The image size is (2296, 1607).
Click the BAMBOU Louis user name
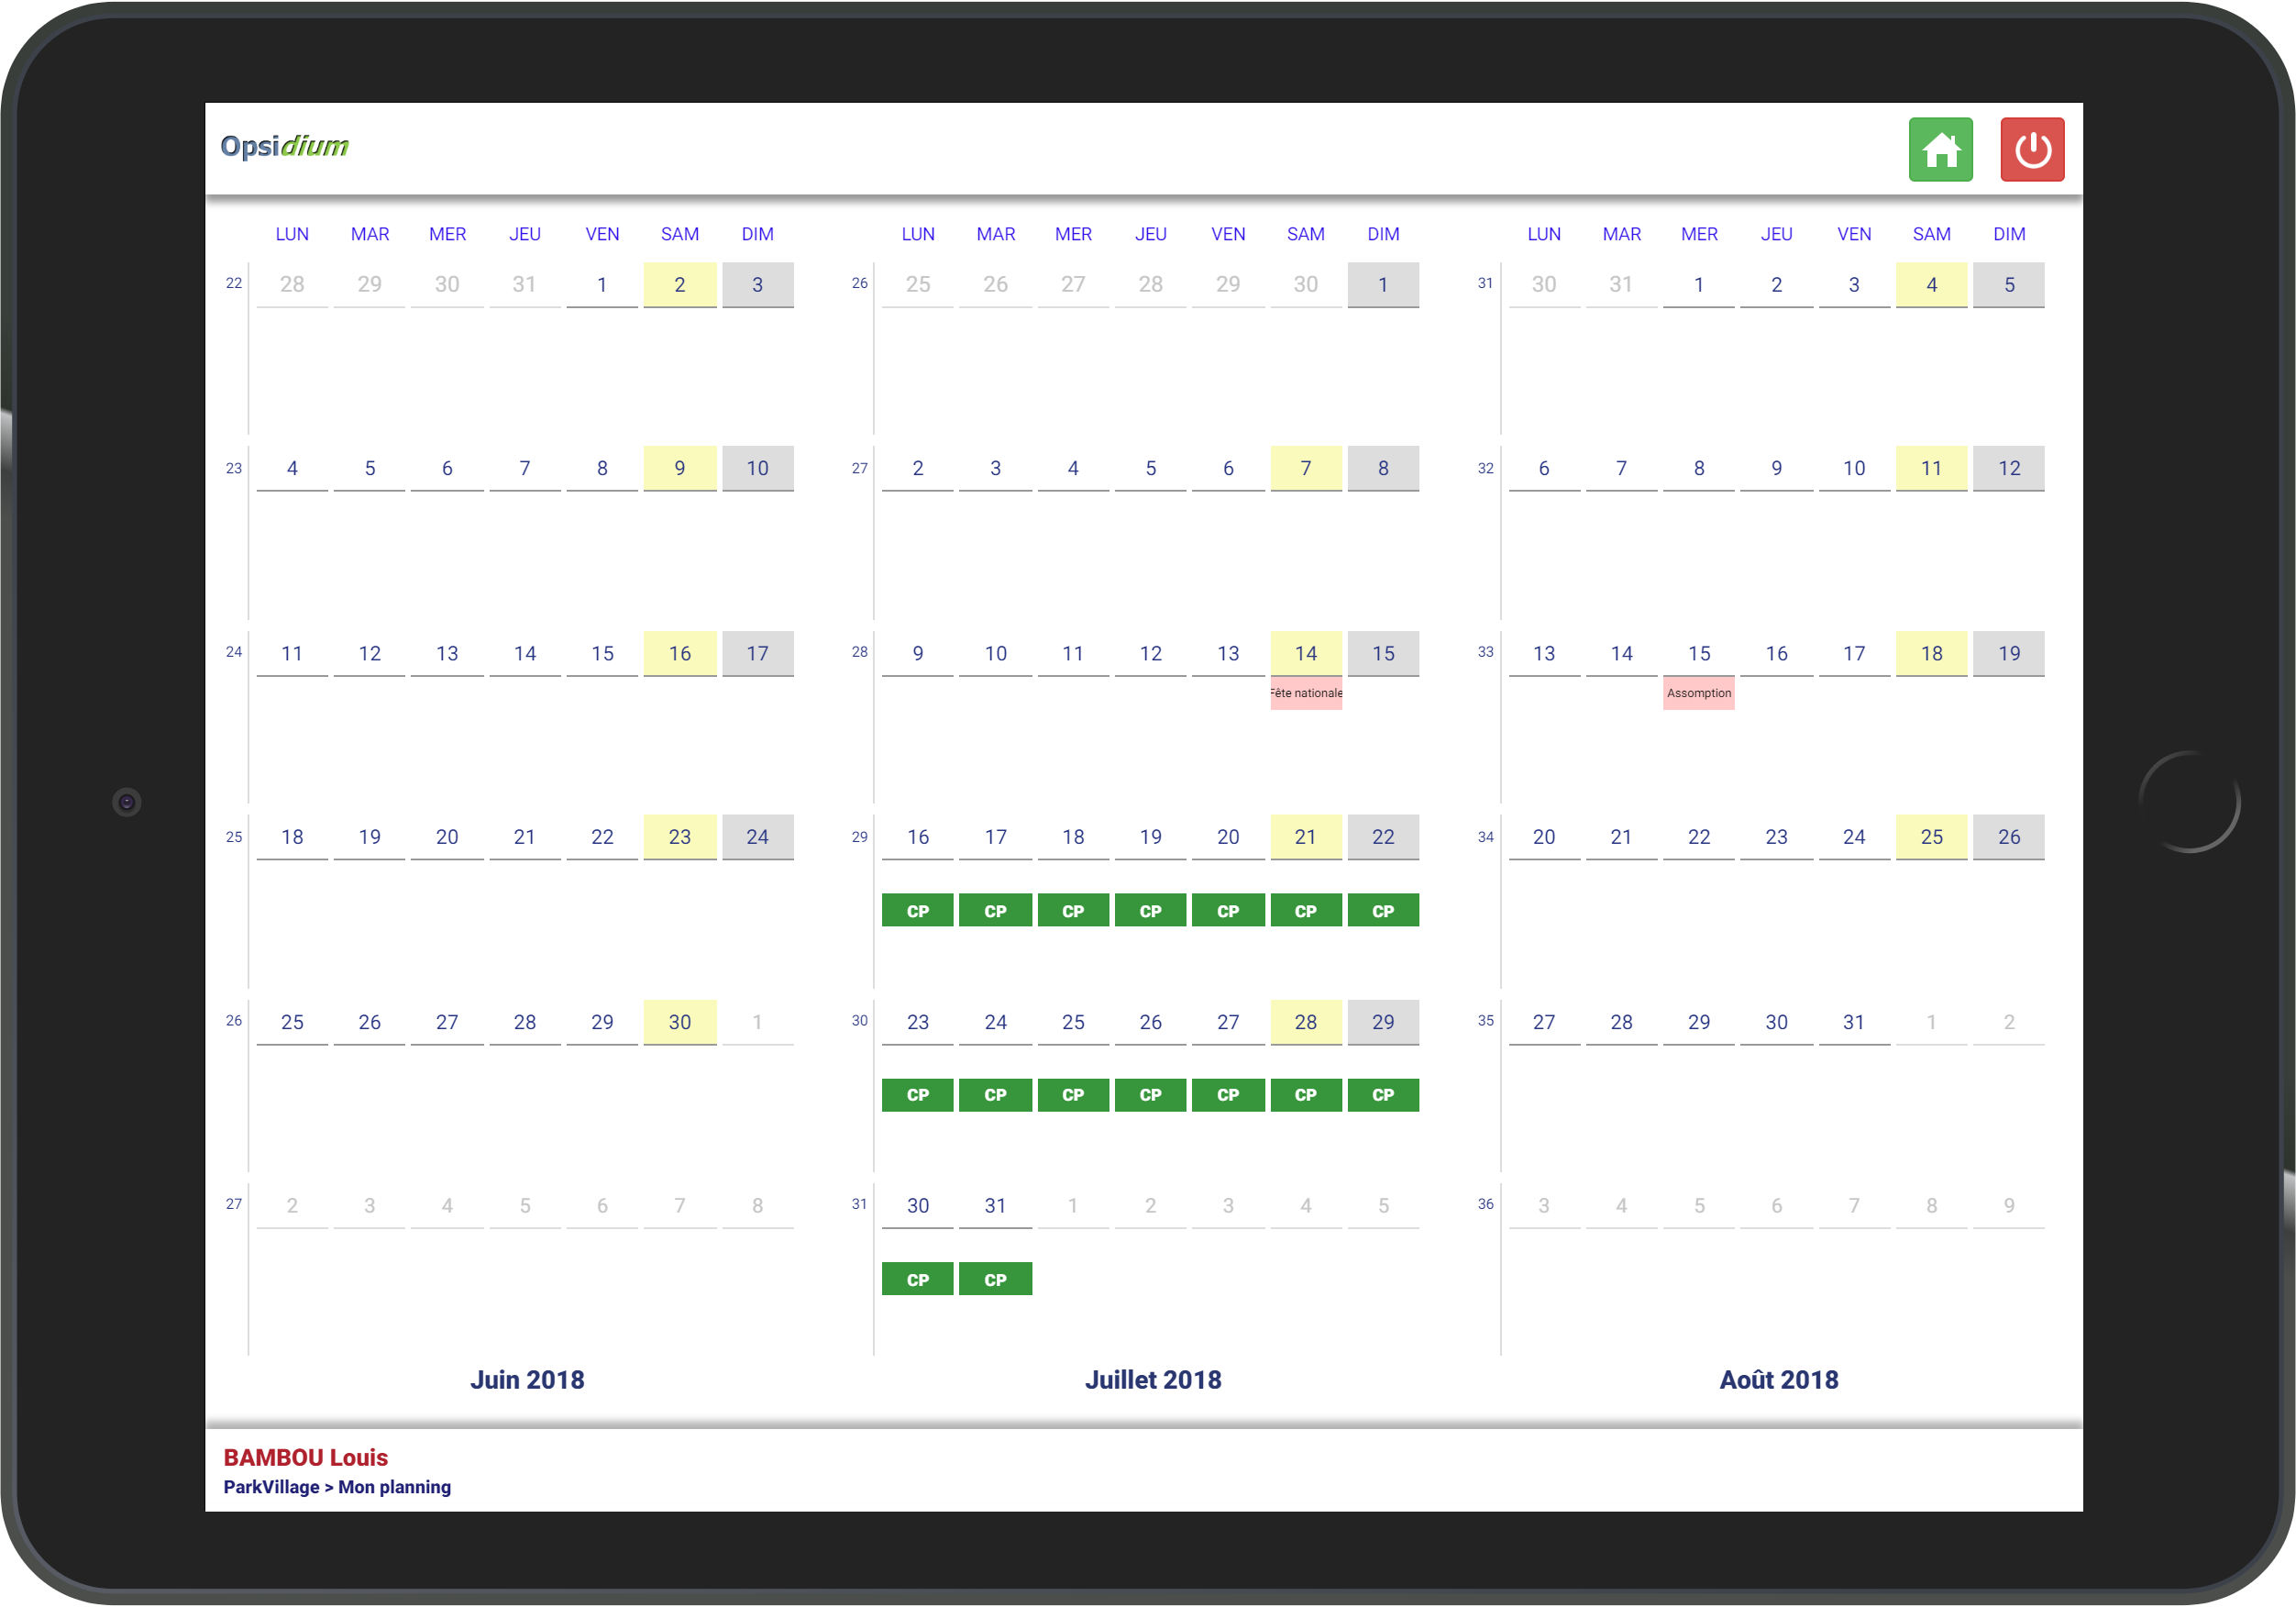[305, 1457]
